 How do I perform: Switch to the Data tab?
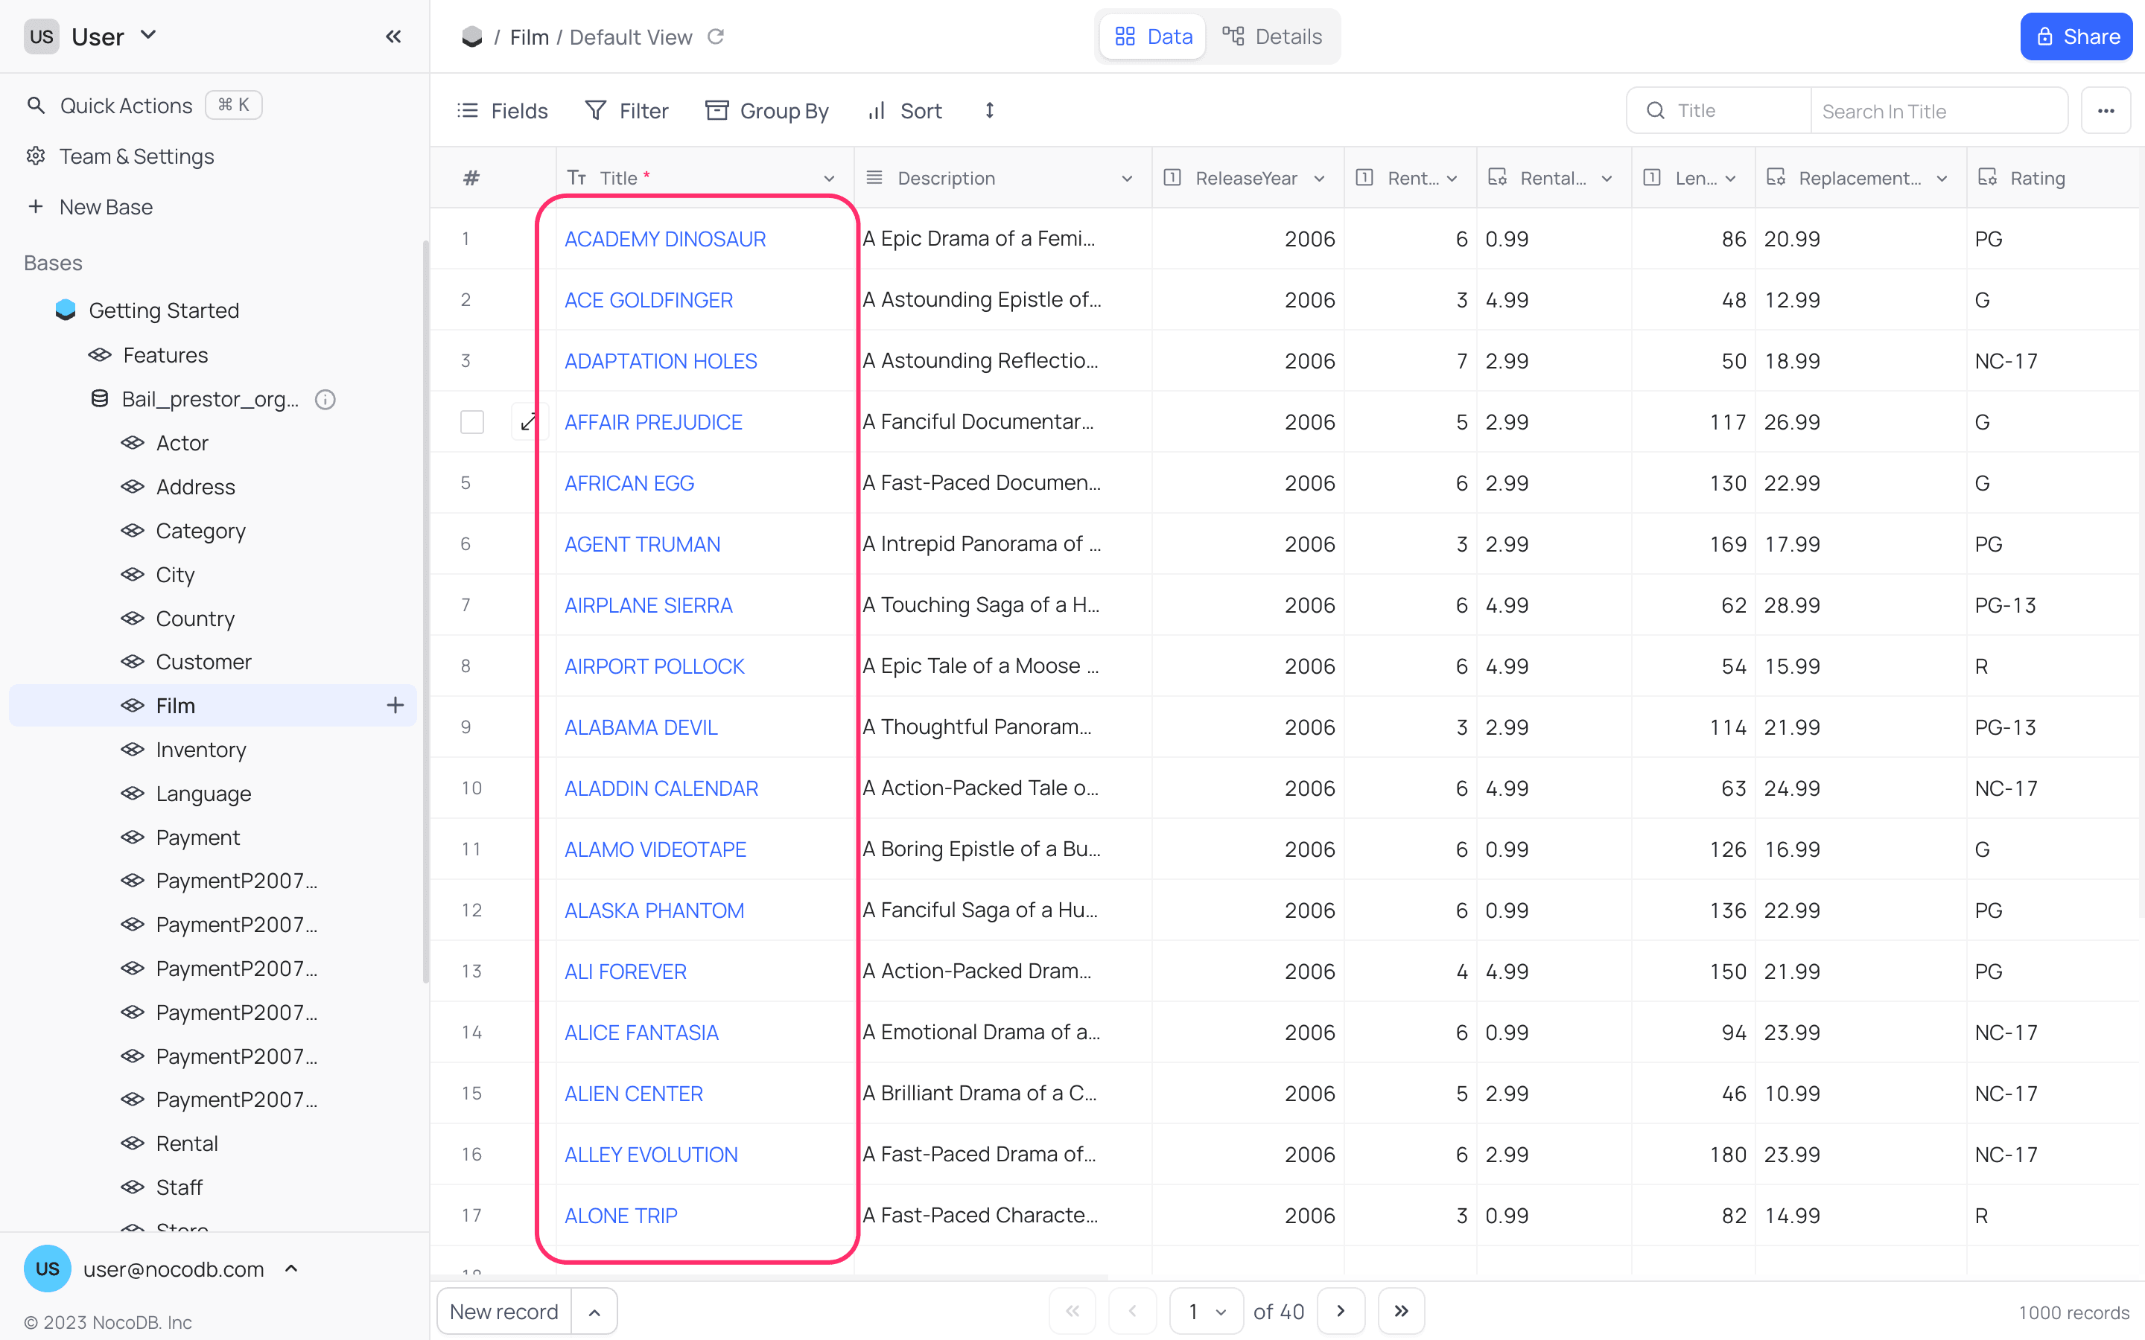(1153, 36)
